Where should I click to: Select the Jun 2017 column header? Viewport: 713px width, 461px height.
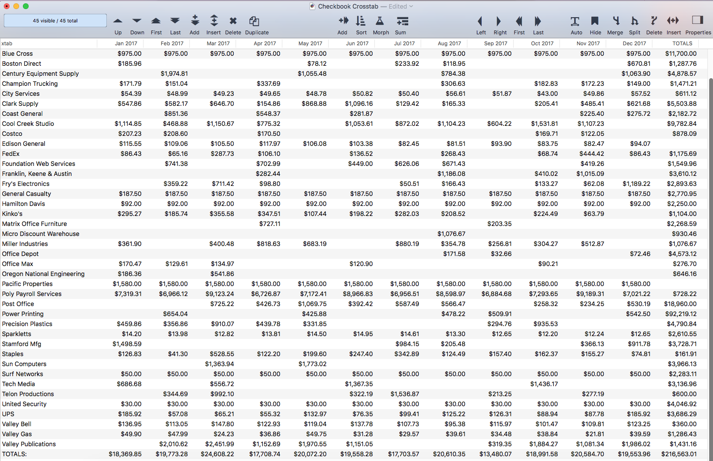tap(357, 43)
